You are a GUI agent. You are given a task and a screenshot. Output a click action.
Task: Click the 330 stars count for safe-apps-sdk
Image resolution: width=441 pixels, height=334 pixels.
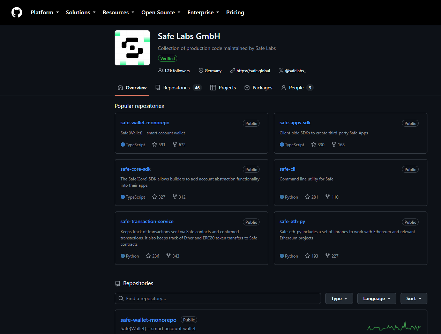[x=321, y=144]
